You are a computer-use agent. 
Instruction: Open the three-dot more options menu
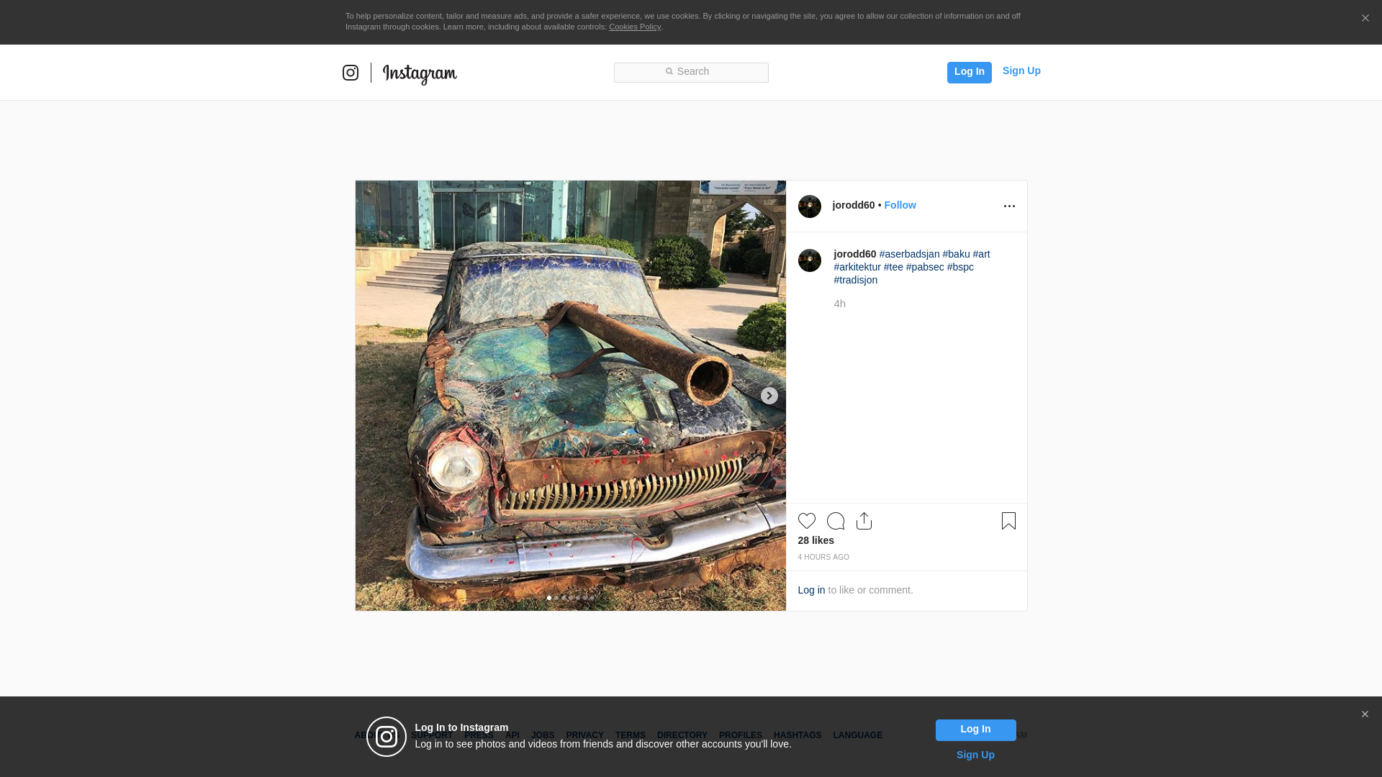pos(1009,206)
